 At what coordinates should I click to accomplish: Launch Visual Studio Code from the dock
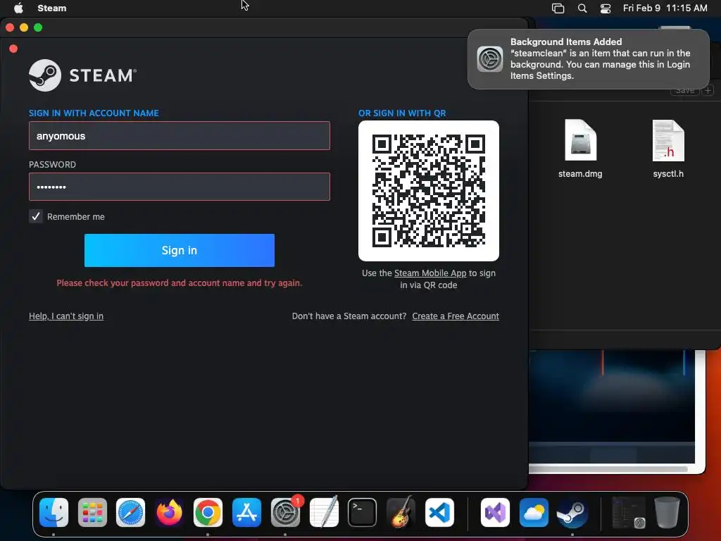[439, 512]
